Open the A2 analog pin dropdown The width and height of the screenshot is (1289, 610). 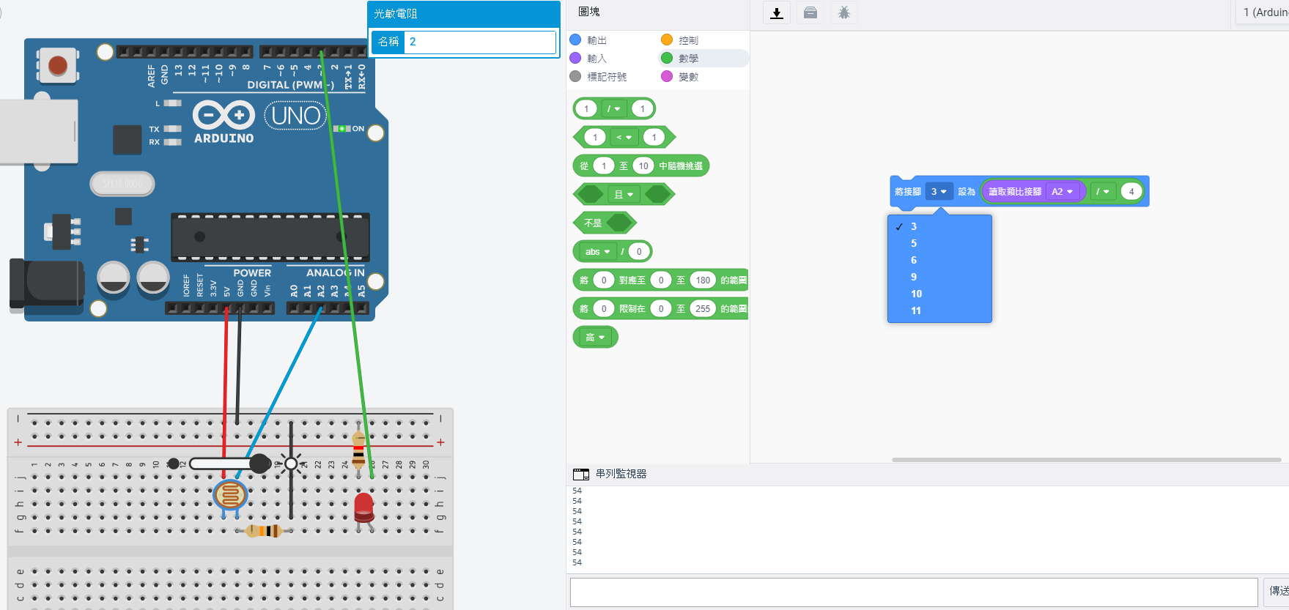point(1063,192)
